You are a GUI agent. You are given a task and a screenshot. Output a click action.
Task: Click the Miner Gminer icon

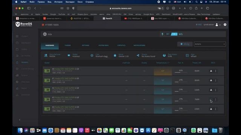point(115,55)
